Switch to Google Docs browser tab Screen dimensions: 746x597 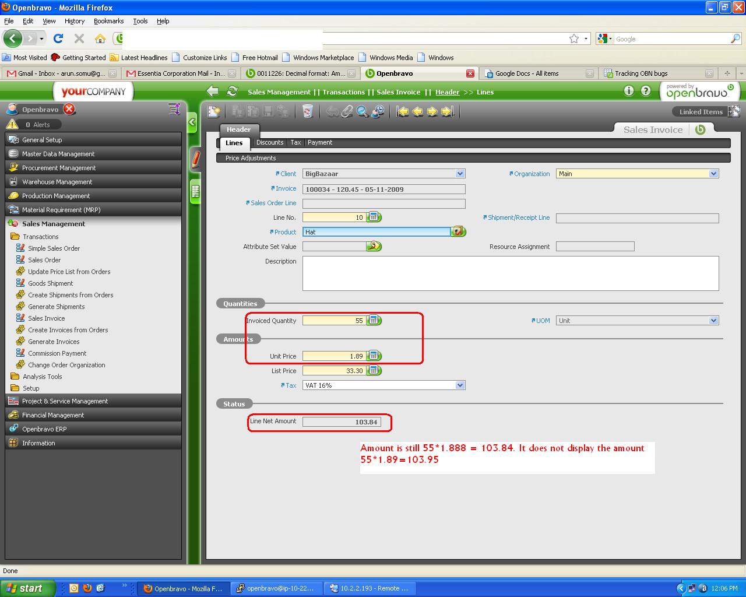[538, 73]
